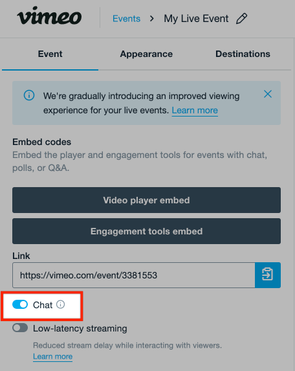This screenshot has height=371, width=295.
Task: Open Learn more under Low-latency streaming
Action: pyautogui.click(x=52, y=356)
